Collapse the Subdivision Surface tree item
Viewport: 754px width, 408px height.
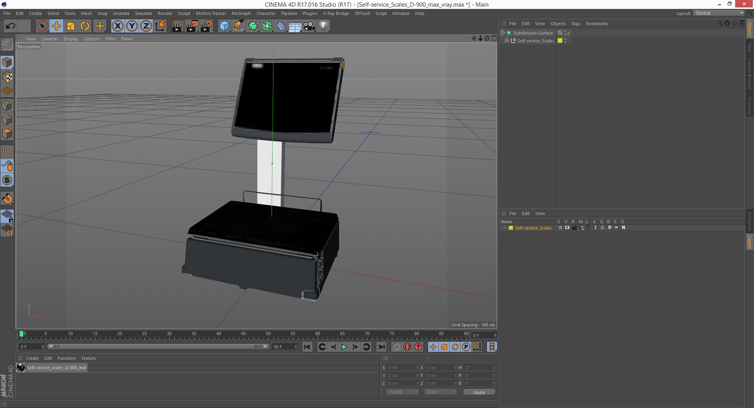[x=502, y=33]
